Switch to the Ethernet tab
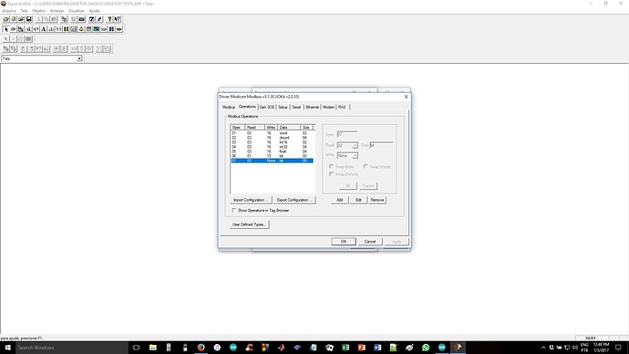 312,107
